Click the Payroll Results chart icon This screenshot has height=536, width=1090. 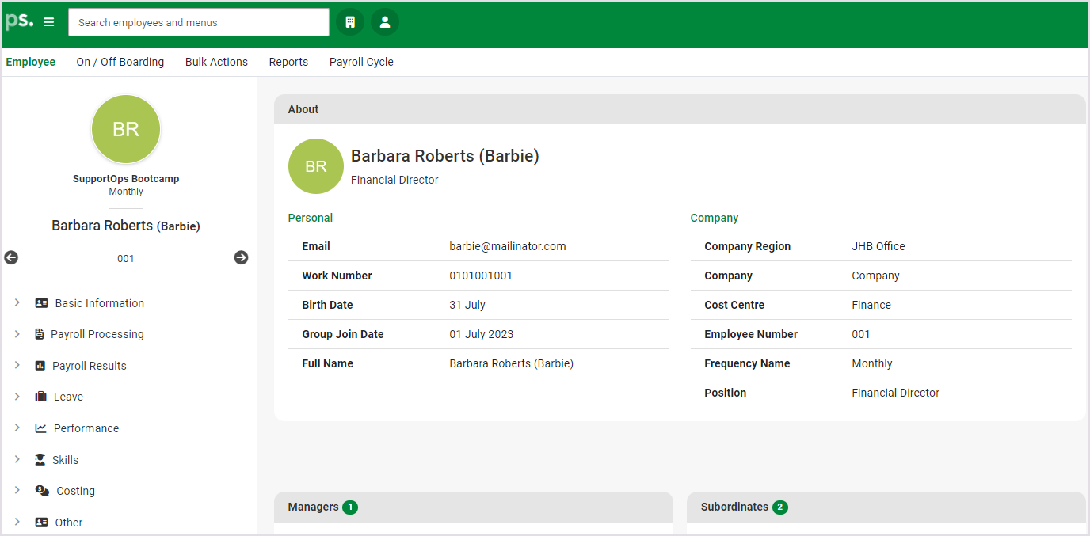pyautogui.click(x=40, y=366)
